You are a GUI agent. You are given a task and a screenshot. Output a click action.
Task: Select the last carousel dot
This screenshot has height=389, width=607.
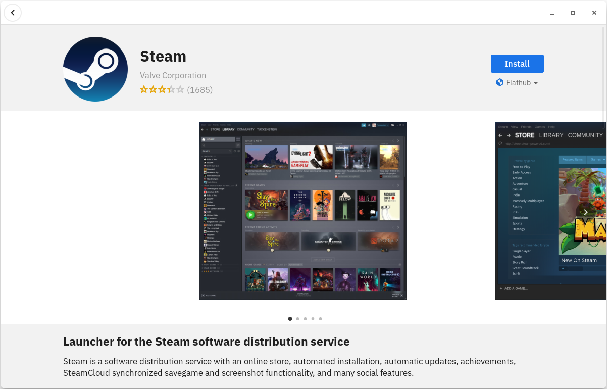pyautogui.click(x=320, y=319)
